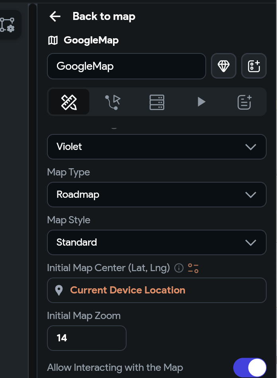The width and height of the screenshot is (277, 378).
Task: Click Back to map link
Action: tap(104, 16)
